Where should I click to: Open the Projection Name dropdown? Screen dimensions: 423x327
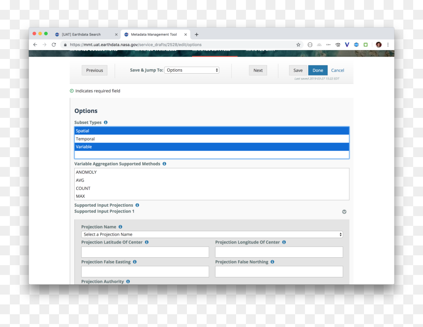tap(212, 234)
